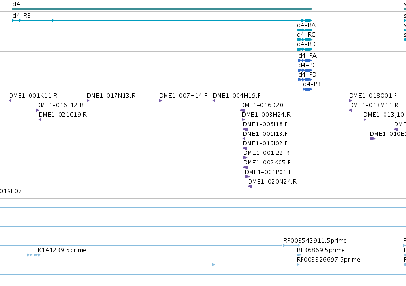Select the RP003543911.5prime EST label
This screenshot has width=406, height=286.
pyautogui.click(x=315, y=241)
